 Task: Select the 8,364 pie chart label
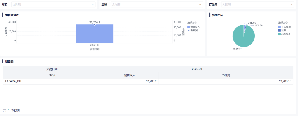pyautogui.click(x=237, y=48)
